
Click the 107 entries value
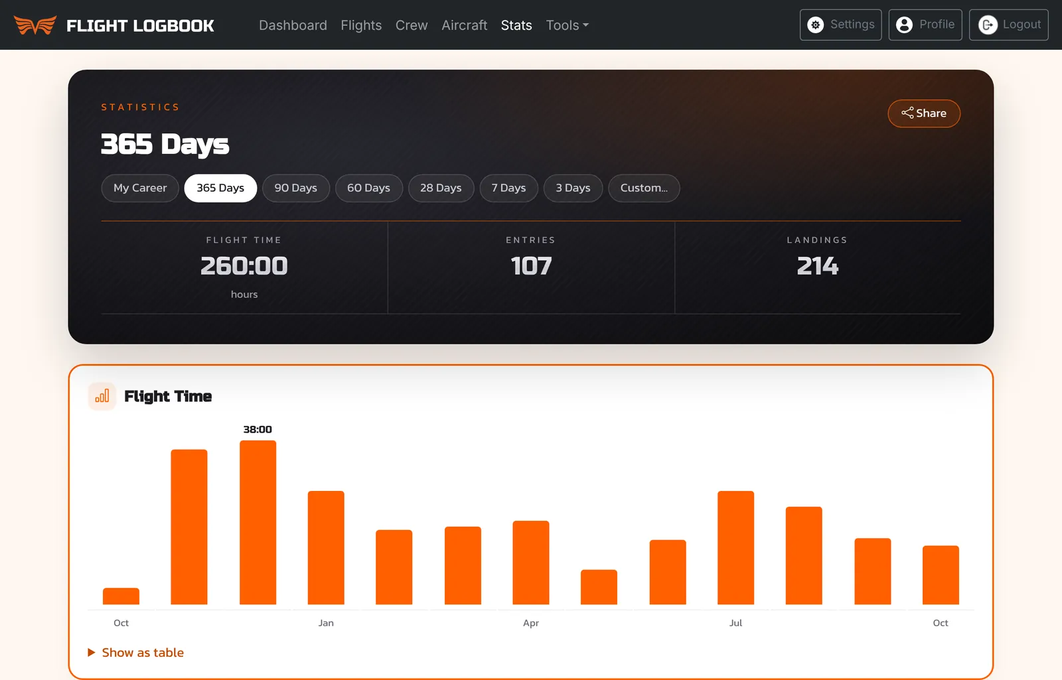(x=531, y=266)
